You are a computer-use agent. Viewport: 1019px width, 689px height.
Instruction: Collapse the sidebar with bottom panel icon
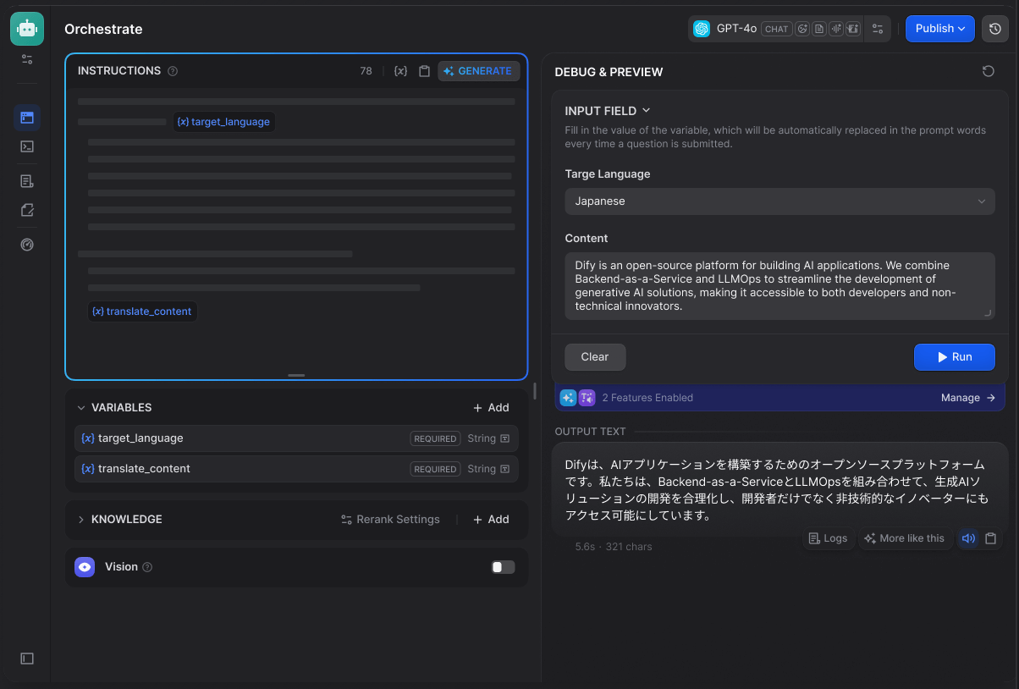(27, 659)
